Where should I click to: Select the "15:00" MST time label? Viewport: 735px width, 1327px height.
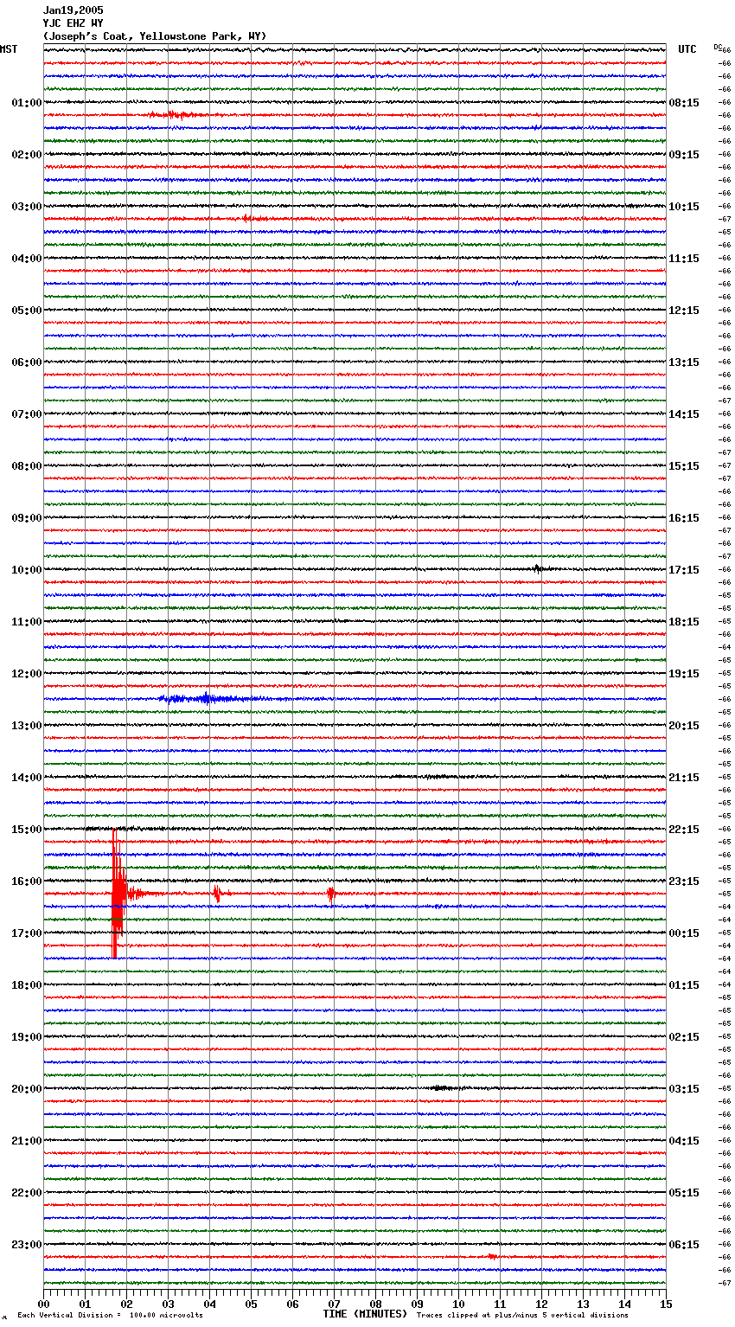click(26, 830)
